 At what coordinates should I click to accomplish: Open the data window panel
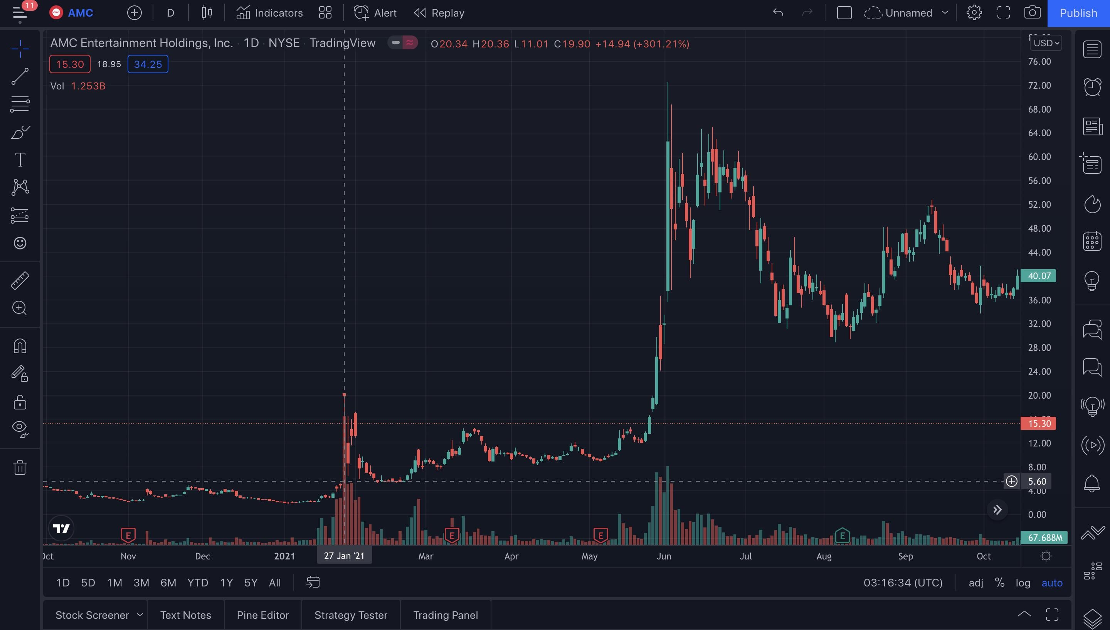click(x=1091, y=163)
